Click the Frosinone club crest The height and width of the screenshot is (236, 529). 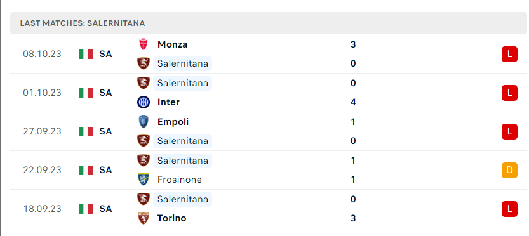coord(144,180)
